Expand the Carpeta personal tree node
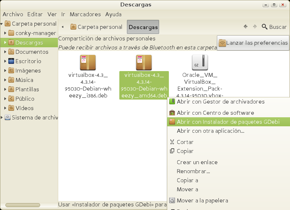The width and height of the screenshot is (290, 210). [x=2, y=24]
